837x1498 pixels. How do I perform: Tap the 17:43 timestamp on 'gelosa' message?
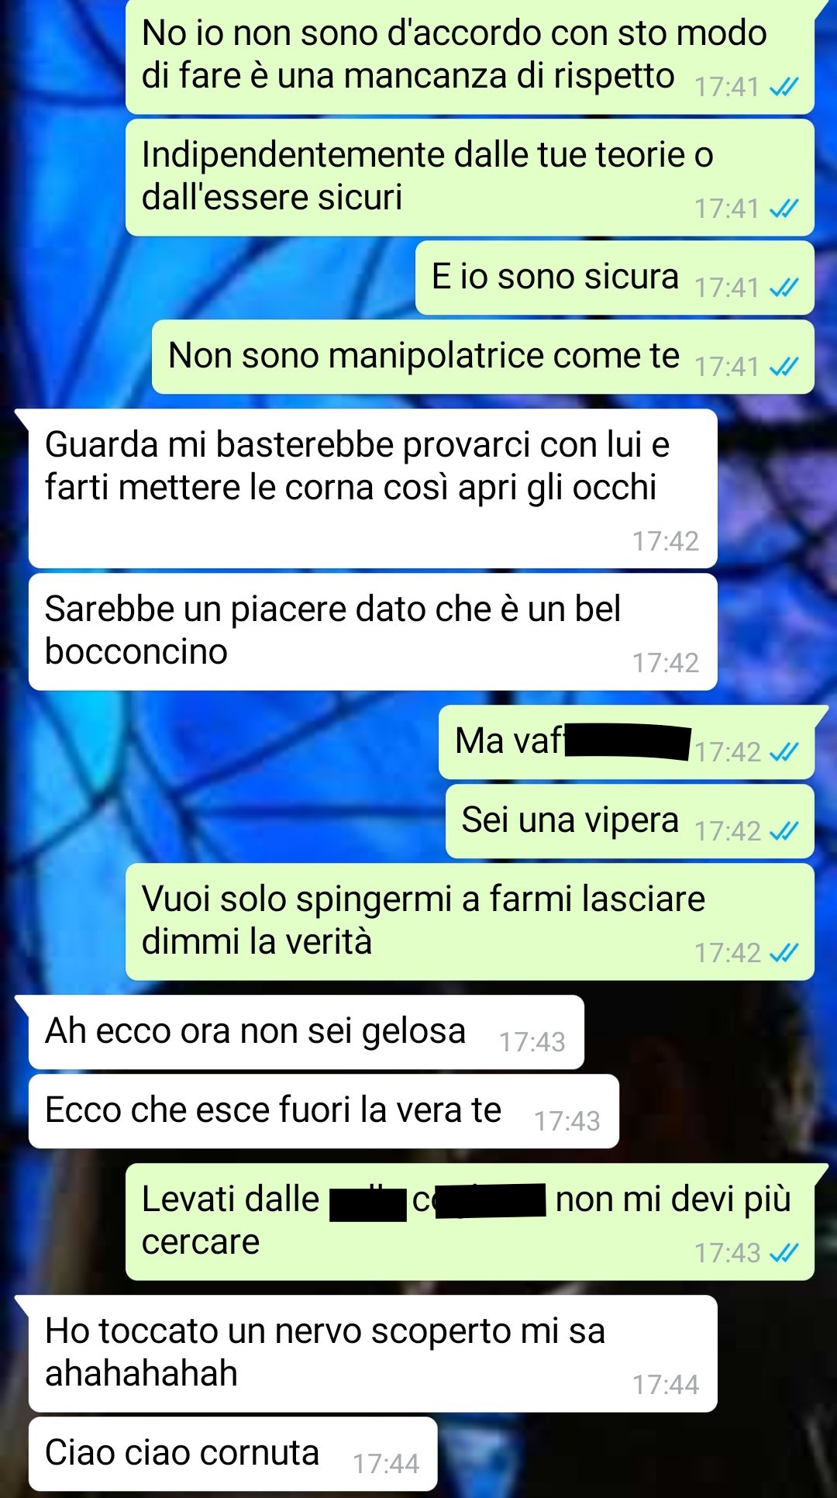pos(532,1041)
